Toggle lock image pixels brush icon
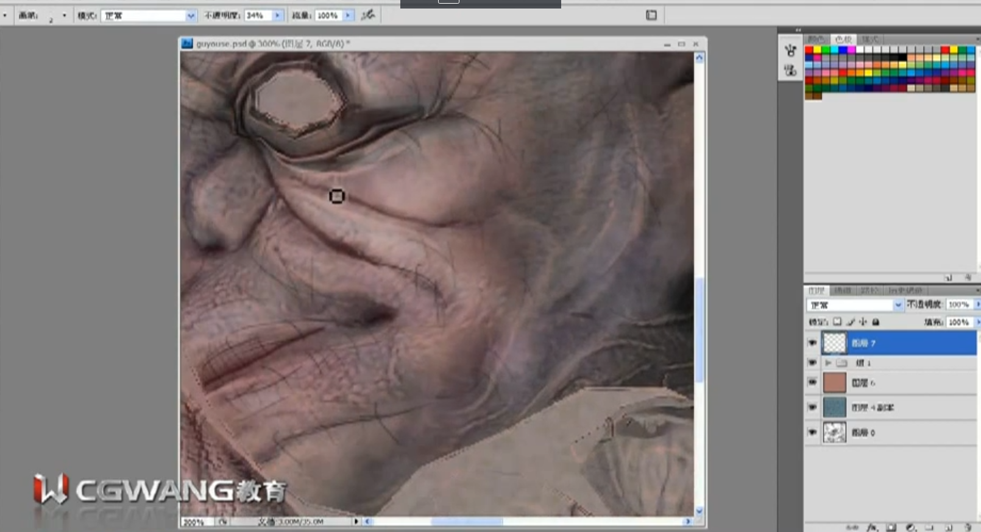 point(851,322)
